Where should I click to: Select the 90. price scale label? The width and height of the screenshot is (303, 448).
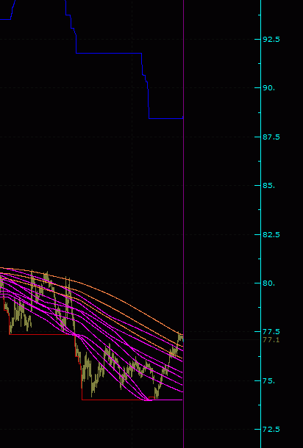click(x=268, y=87)
